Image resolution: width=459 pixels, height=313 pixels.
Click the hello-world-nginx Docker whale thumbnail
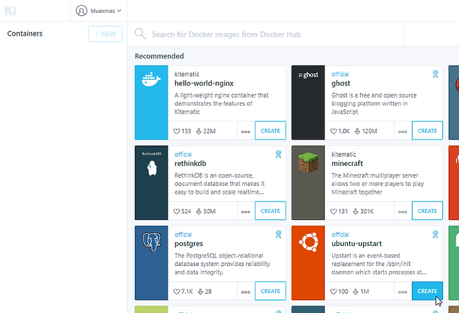click(151, 103)
